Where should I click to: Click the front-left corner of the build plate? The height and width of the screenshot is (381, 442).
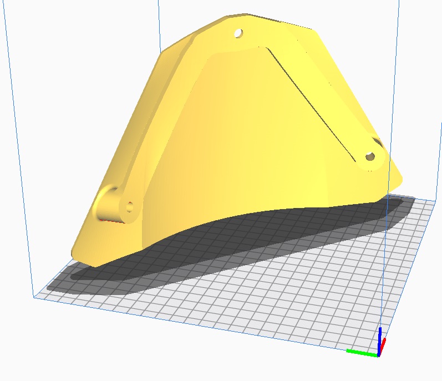(x=34, y=297)
